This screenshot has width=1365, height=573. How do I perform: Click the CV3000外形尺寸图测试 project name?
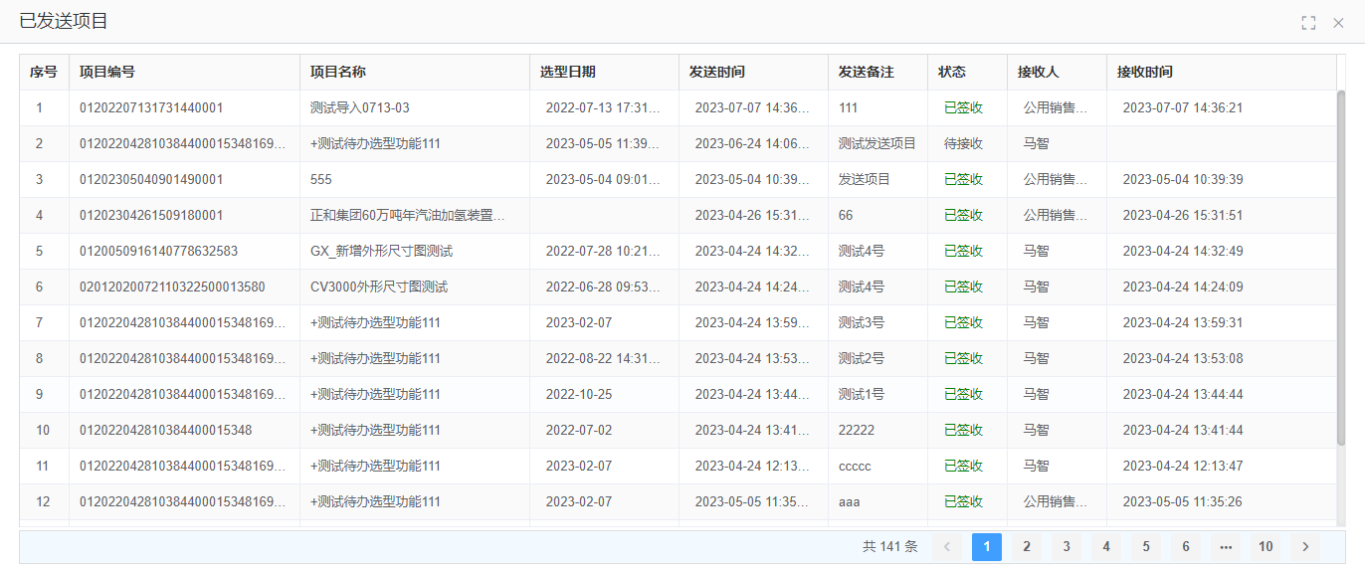(379, 287)
